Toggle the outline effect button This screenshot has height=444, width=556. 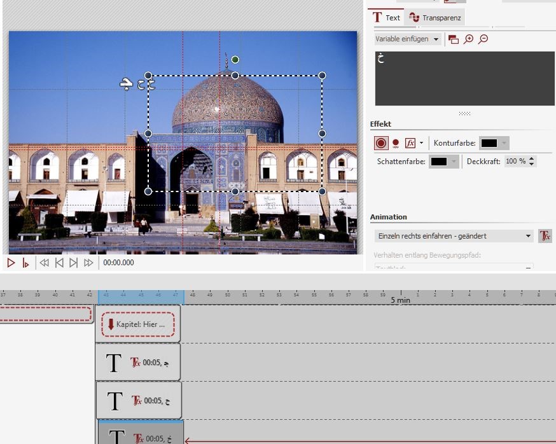pyautogui.click(x=381, y=143)
